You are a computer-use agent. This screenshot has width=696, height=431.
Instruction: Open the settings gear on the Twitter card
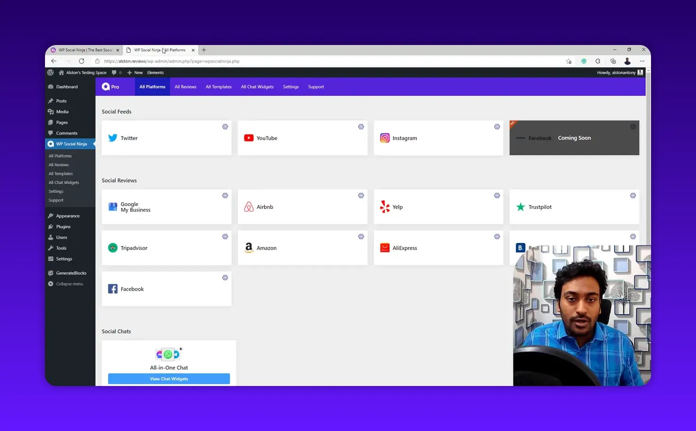225,126
